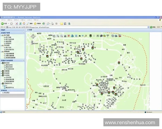Collapse the 系统信息 panel section

coord(23,90)
